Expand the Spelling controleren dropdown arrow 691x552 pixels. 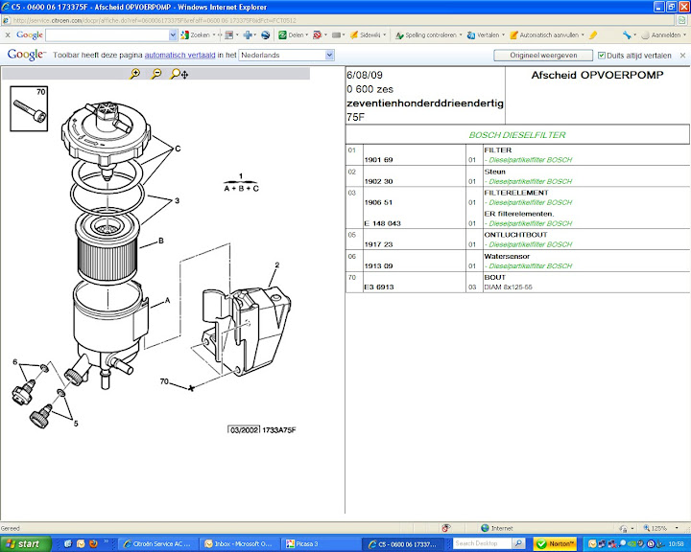click(461, 34)
